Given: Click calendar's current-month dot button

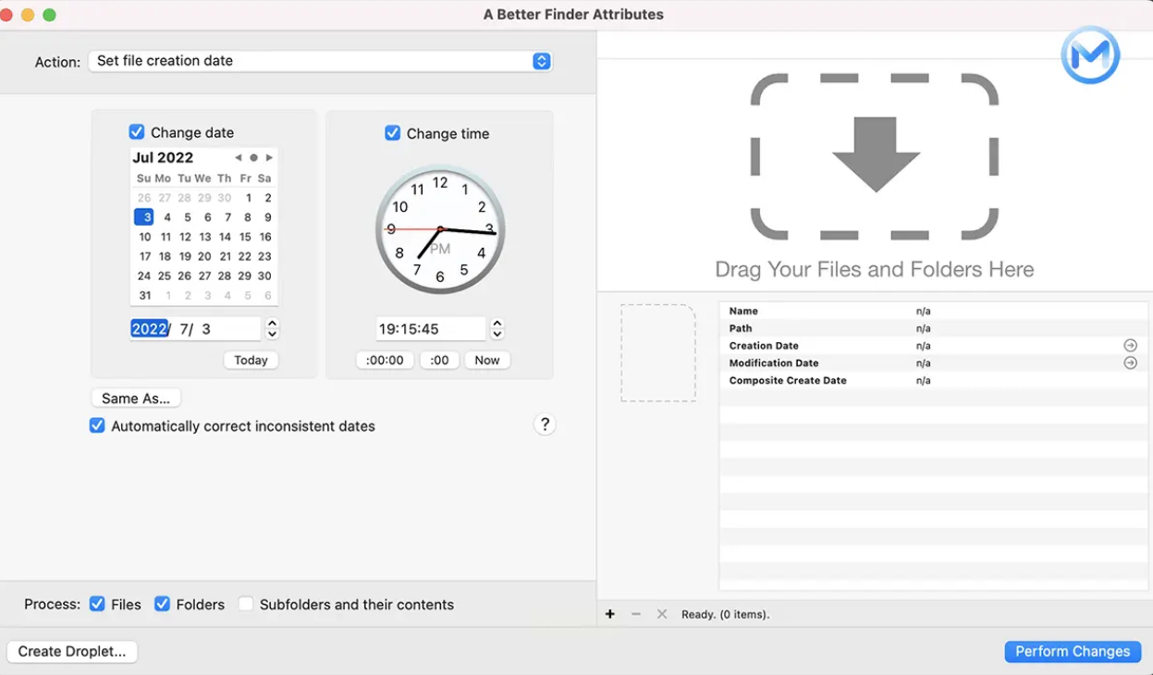Looking at the screenshot, I should click(253, 157).
